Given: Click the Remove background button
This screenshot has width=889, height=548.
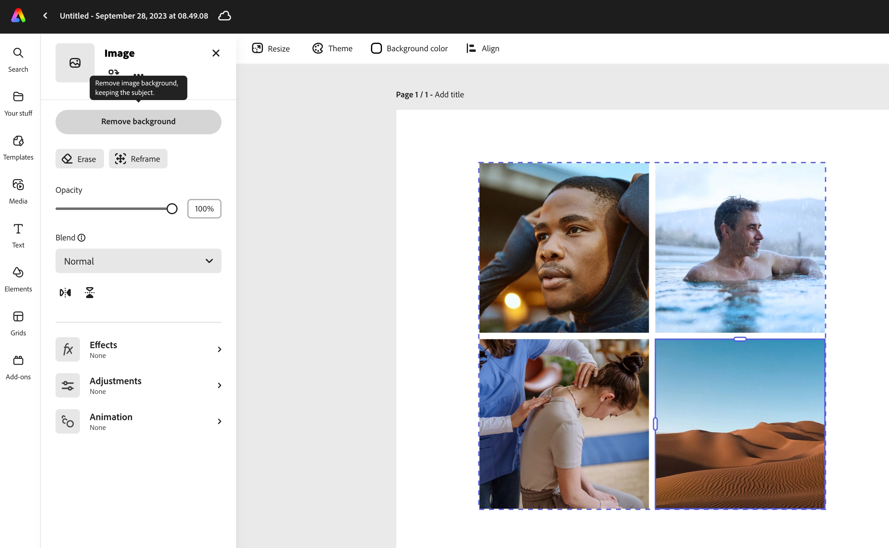Looking at the screenshot, I should [x=138, y=122].
